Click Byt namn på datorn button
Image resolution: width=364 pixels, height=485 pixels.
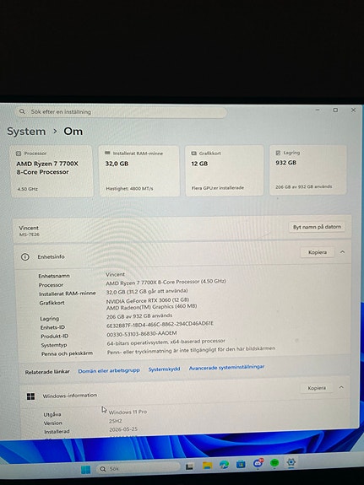[x=317, y=227]
